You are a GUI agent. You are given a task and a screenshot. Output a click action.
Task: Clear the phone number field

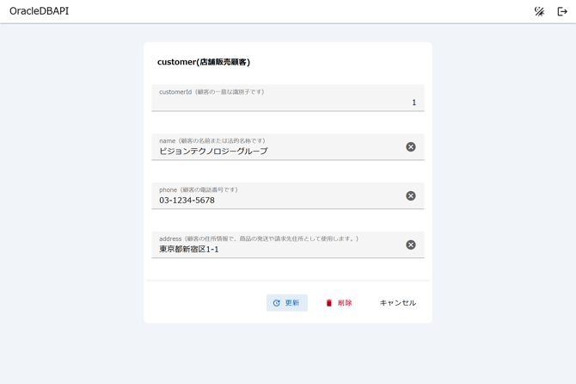(411, 196)
